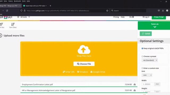Open the mm unit dropdown

tap(147, 75)
